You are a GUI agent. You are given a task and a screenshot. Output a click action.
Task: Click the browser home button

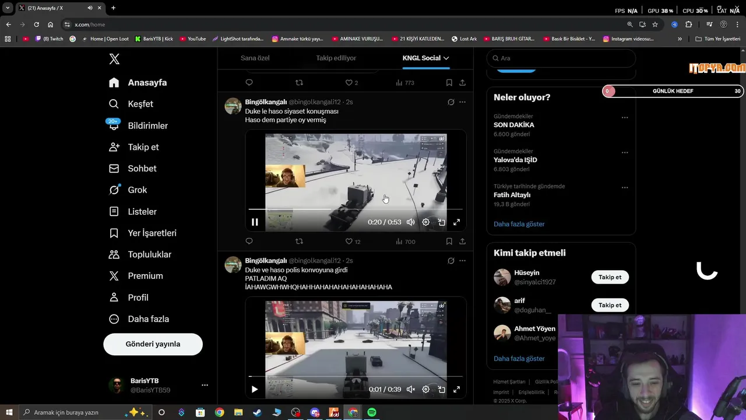point(51,24)
